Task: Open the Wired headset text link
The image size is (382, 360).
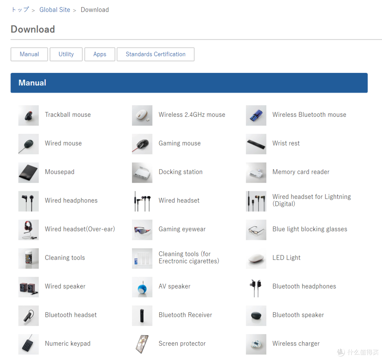Action: 179,200
